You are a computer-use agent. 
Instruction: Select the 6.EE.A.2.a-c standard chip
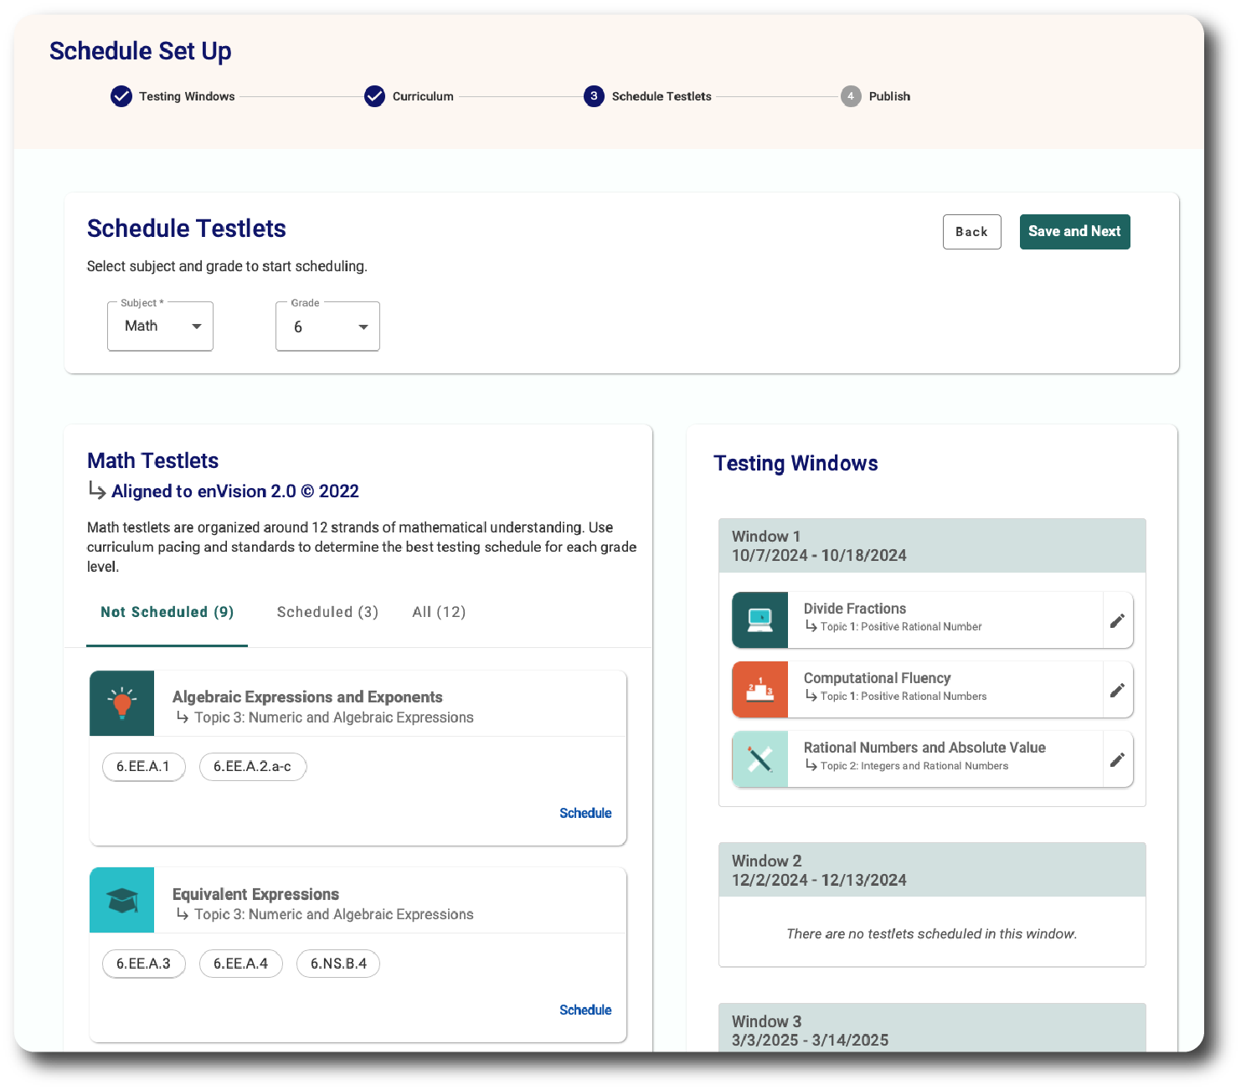click(x=252, y=766)
